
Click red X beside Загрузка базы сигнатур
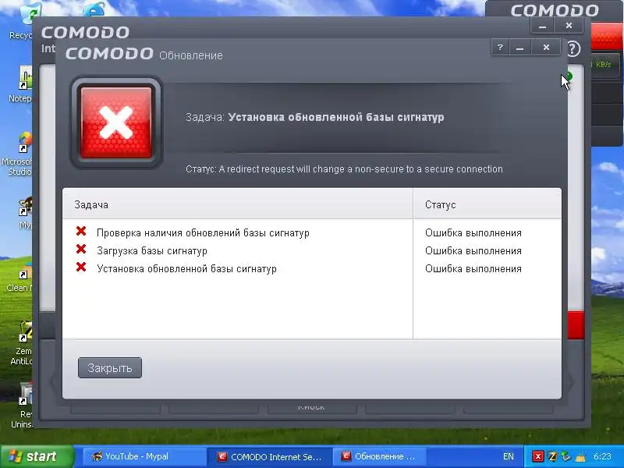click(81, 249)
